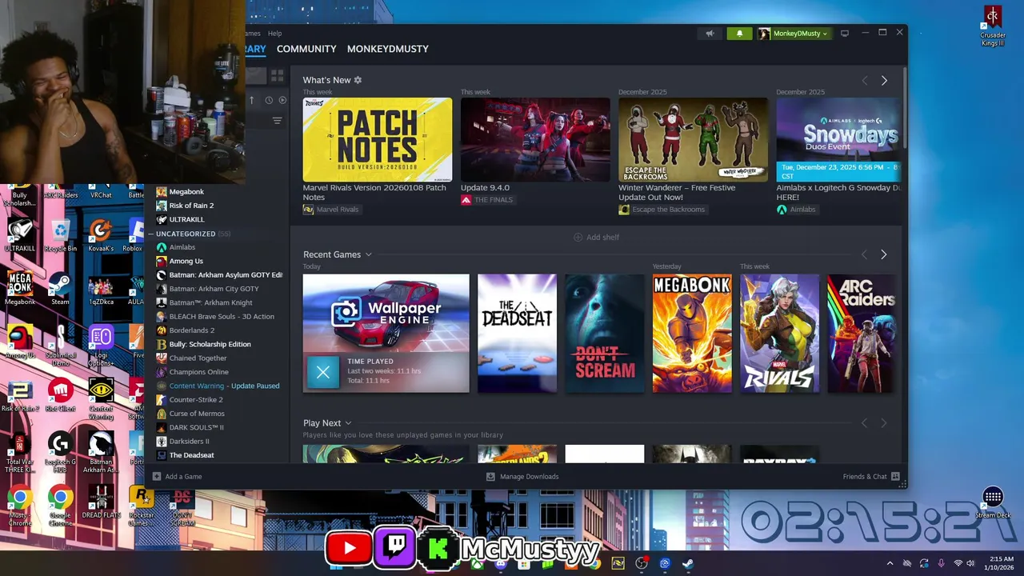Viewport: 1024px width, 576px height.
Task: Click the Aimlabs news source link
Action: (796, 210)
